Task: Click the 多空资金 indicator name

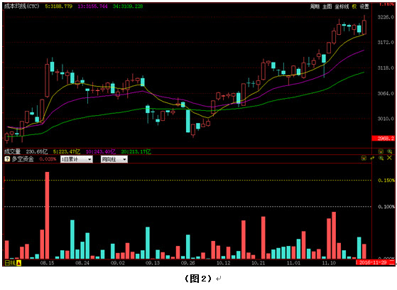Action: tap(23, 159)
